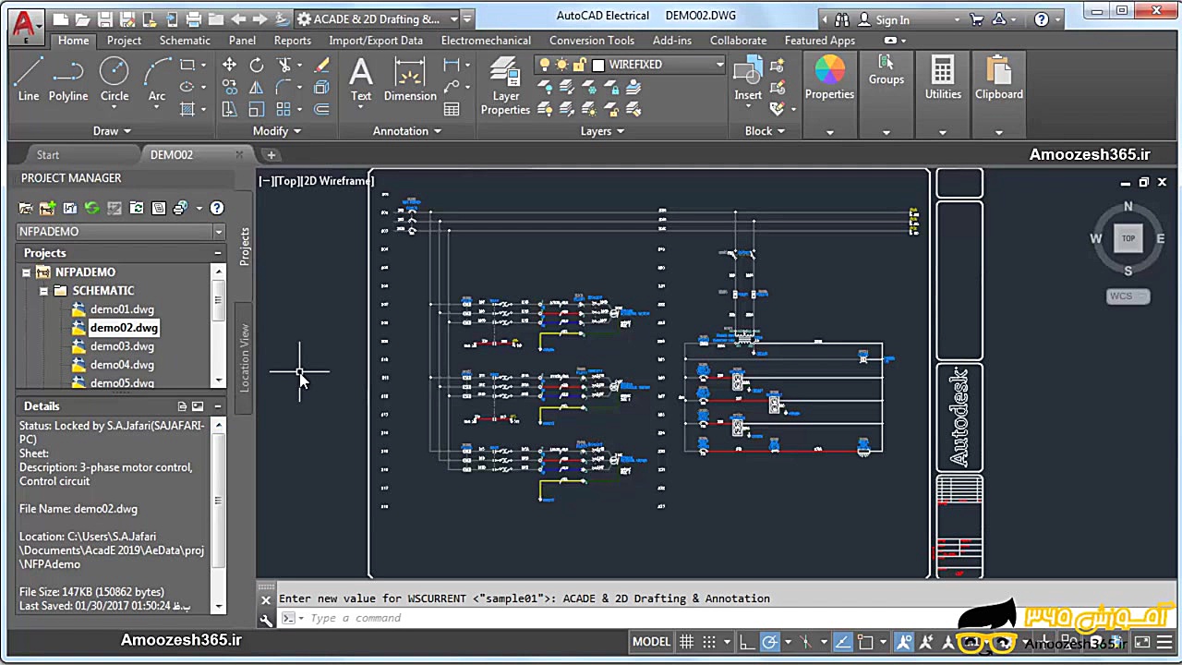Click the Offset tool icon
This screenshot has height=665, width=1182.
321,109
